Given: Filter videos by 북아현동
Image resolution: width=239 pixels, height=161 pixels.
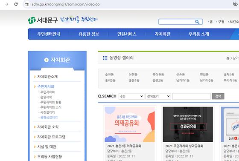Looking at the screenshot, I should (x=158, y=75).
